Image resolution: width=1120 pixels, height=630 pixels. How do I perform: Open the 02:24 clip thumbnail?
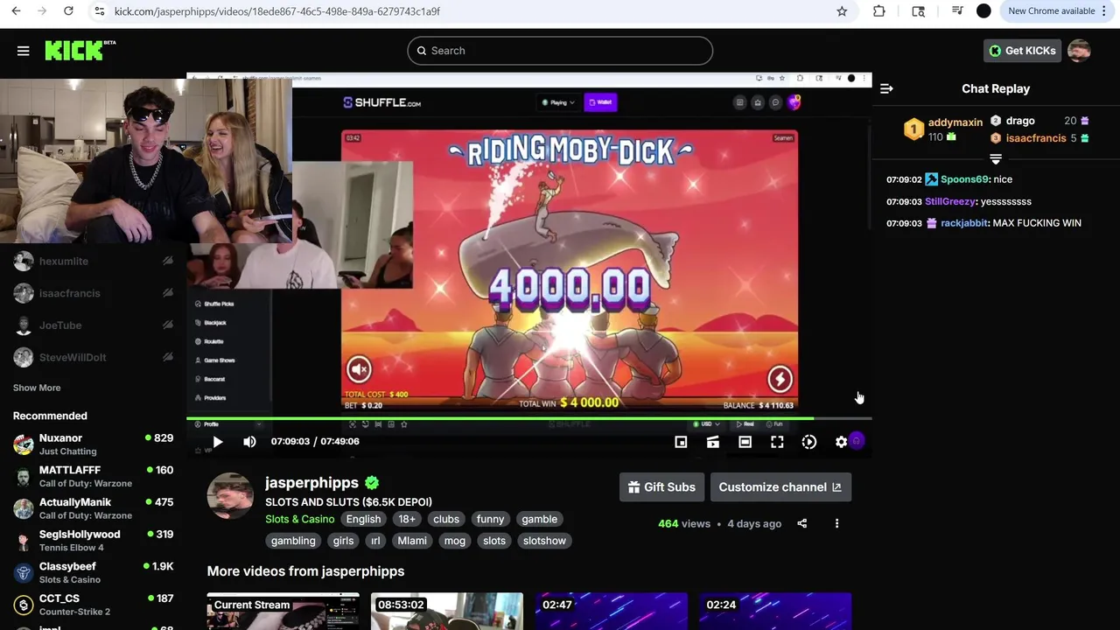(x=774, y=612)
